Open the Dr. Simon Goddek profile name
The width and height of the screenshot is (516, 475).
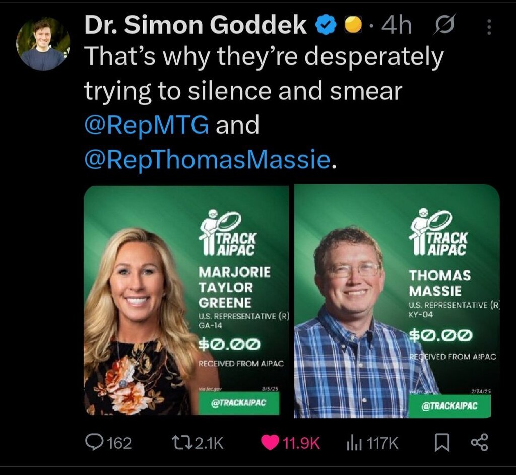tap(196, 25)
